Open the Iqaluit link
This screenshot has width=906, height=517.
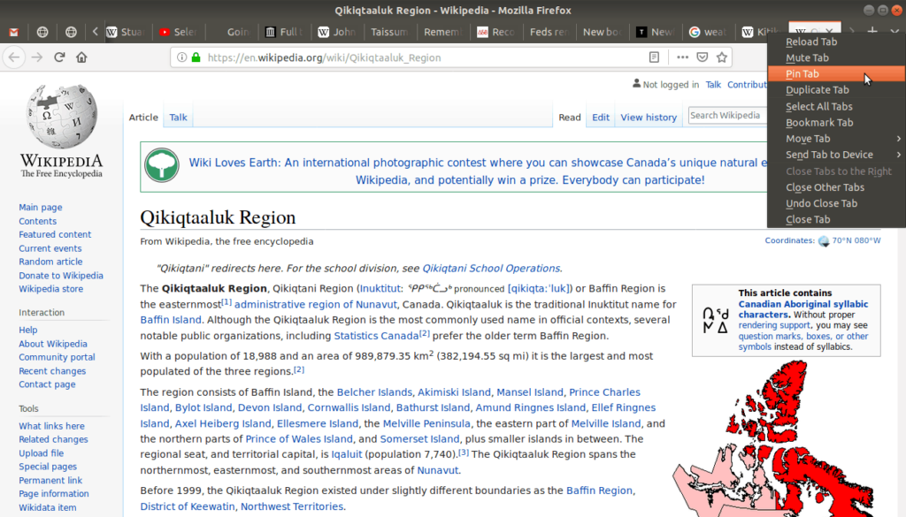point(347,454)
